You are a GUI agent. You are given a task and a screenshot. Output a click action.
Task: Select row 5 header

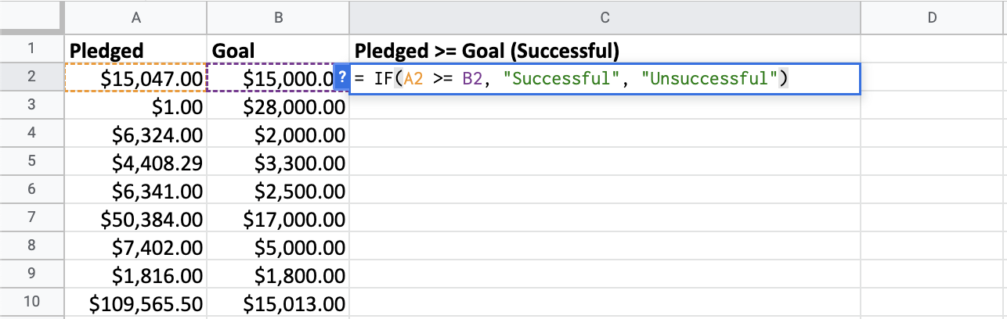(31, 163)
